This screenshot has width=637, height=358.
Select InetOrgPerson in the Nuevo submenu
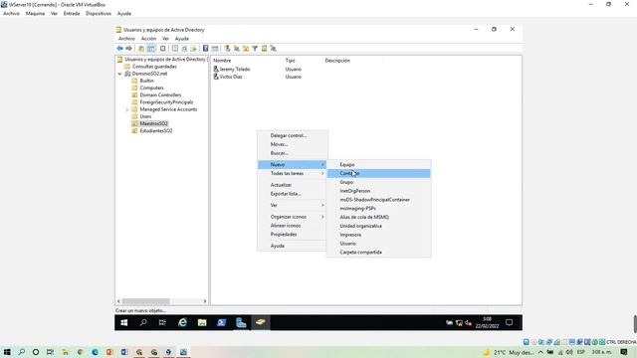coord(378,191)
